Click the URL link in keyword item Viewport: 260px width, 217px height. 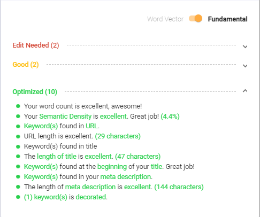91,126
